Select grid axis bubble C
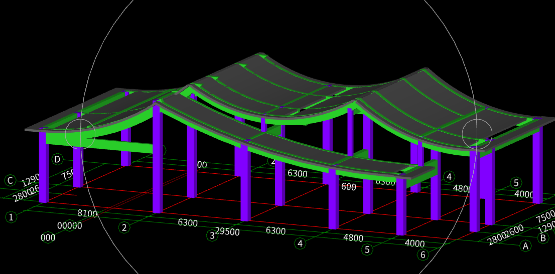 point(11,181)
